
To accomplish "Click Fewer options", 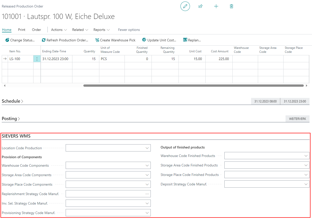I will (x=129, y=30).
